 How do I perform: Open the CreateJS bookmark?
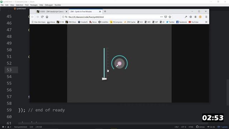83,22
